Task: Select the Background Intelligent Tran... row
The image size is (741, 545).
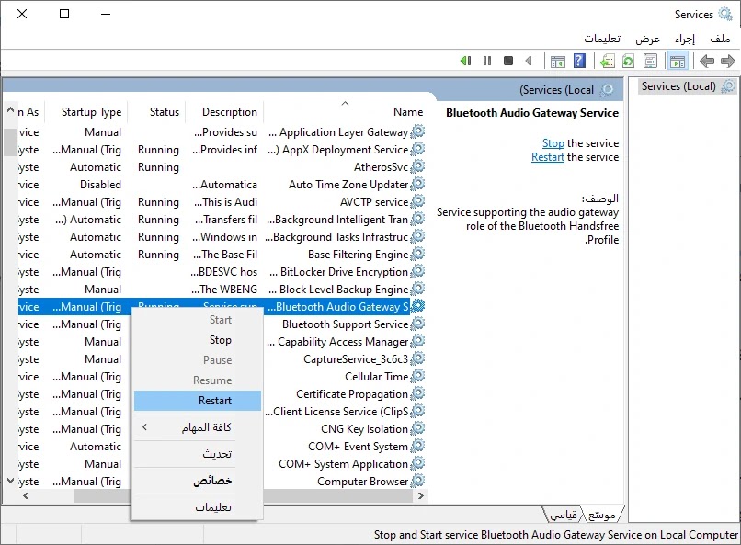Action: (x=222, y=219)
